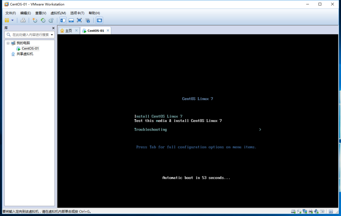341x216 pixels.
Task: Switch to Unity mode icon
Action: [x=88, y=20]
